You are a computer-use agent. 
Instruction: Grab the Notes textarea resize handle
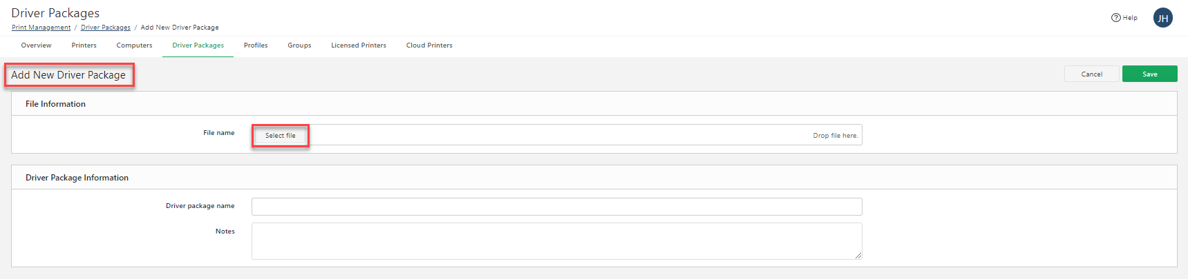(858, 256)
